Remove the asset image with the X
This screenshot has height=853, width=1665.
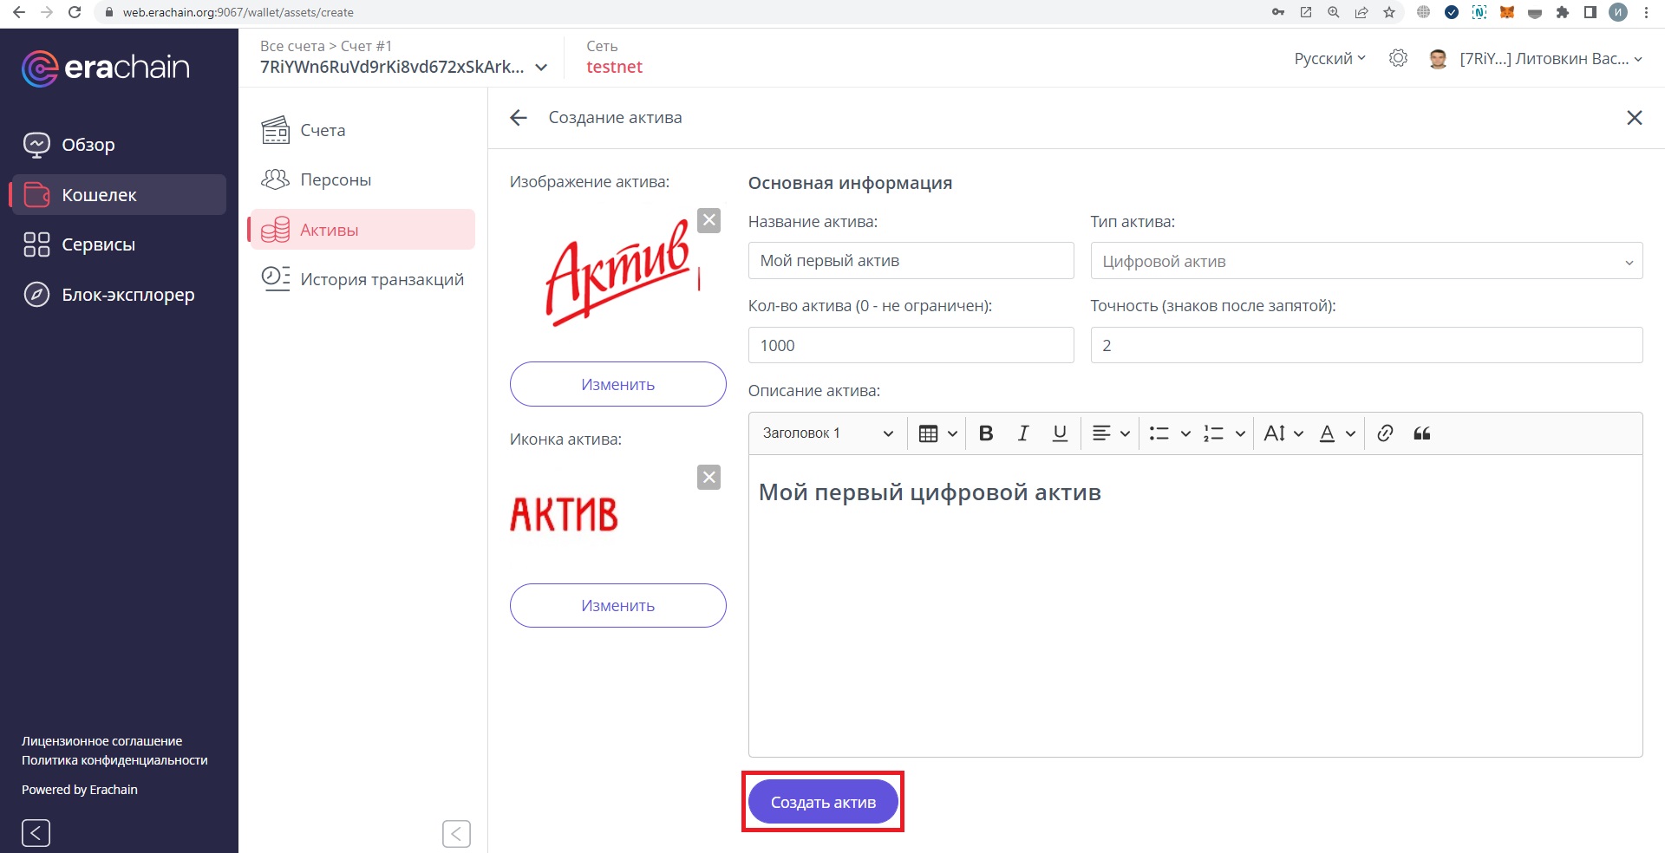pos(709,220)
